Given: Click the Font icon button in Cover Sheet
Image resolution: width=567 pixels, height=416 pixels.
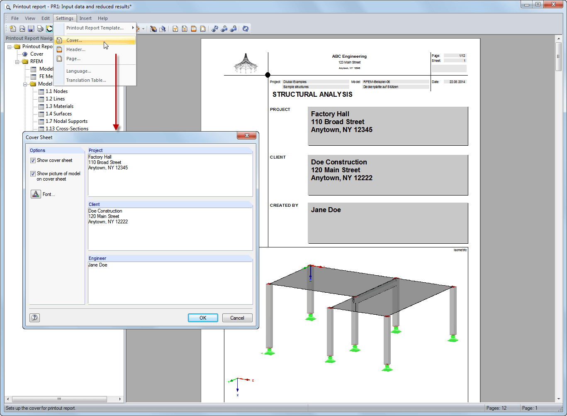Looking at the screenshot, I should [36, 194].
